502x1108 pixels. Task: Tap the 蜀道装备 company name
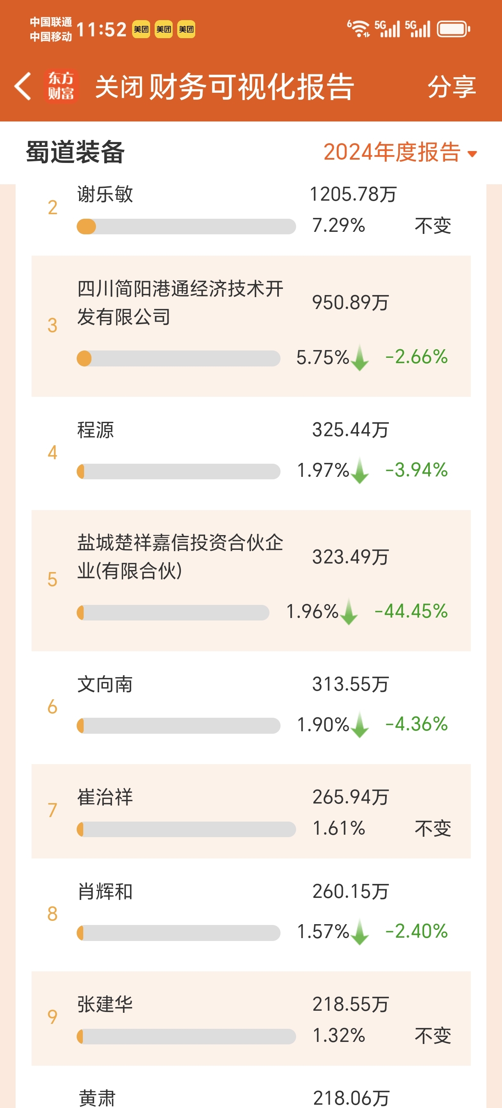75,152
